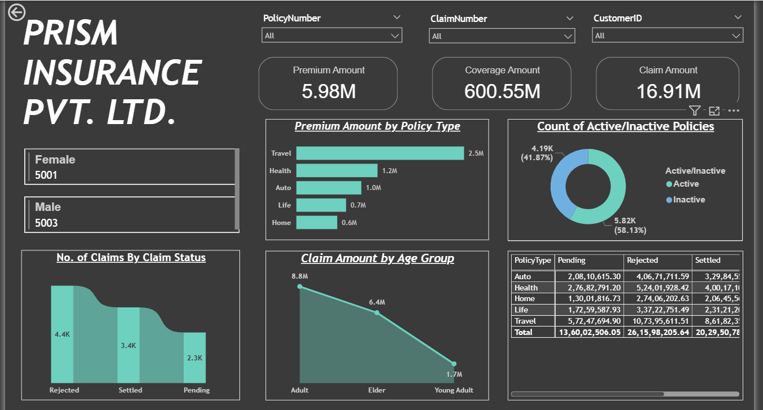Click the Focus mode icon
The image size is (763, 410).
click(714, 111)
